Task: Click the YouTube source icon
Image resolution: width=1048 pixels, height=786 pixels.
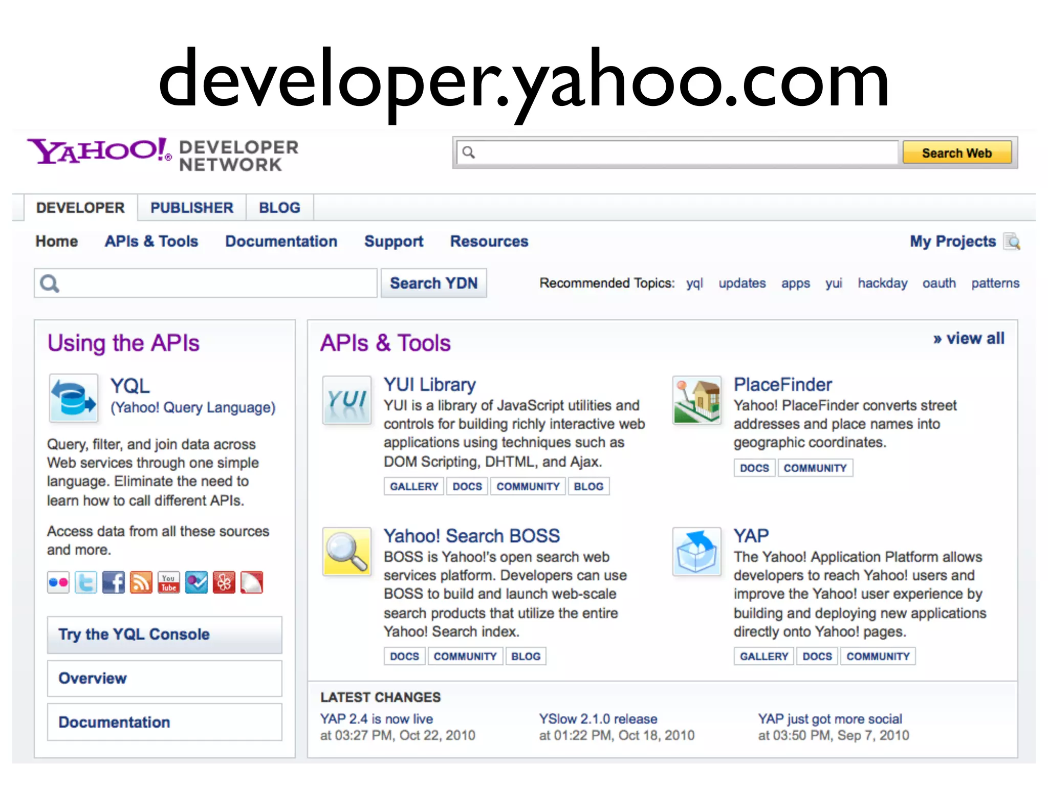Action: click(x=169, y=582)
